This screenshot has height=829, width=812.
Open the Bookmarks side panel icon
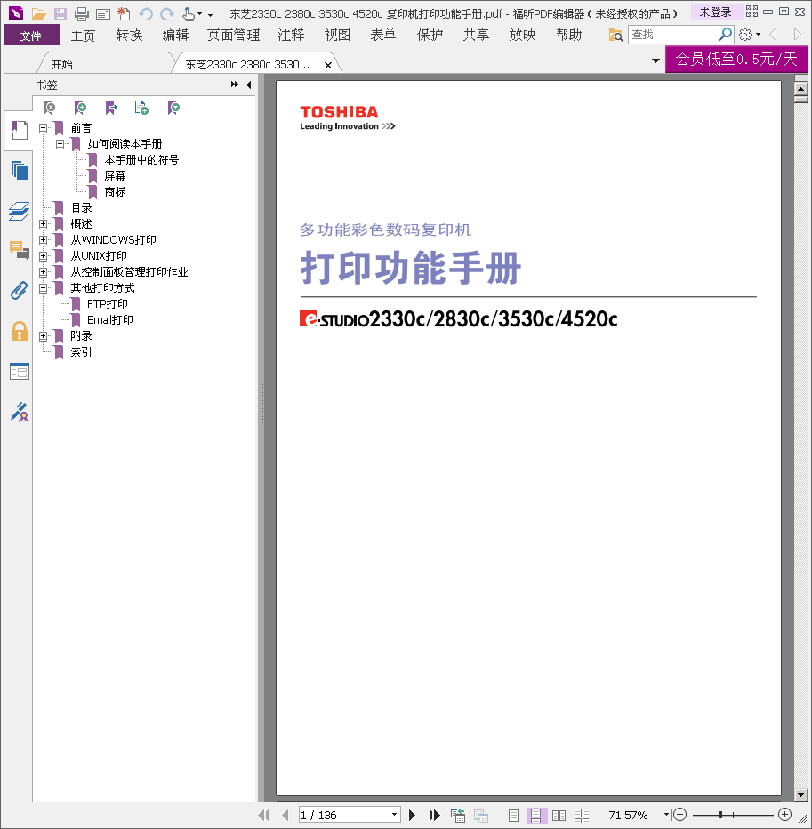(x=20, y=130)
